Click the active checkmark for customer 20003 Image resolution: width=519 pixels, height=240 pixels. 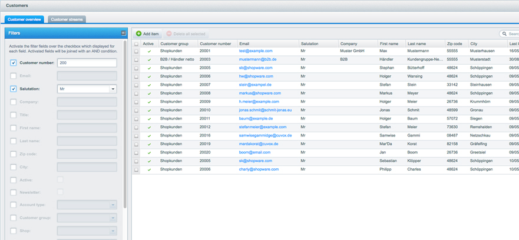[x=149, y=59]
